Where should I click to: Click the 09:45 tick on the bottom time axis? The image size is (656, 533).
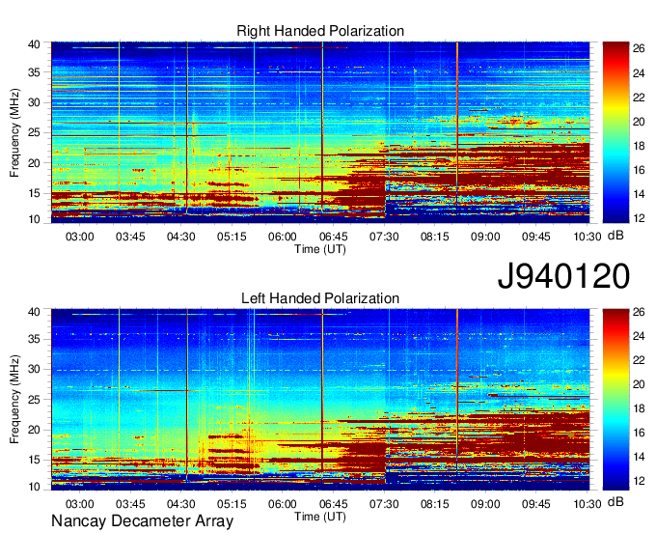point(536,504)
